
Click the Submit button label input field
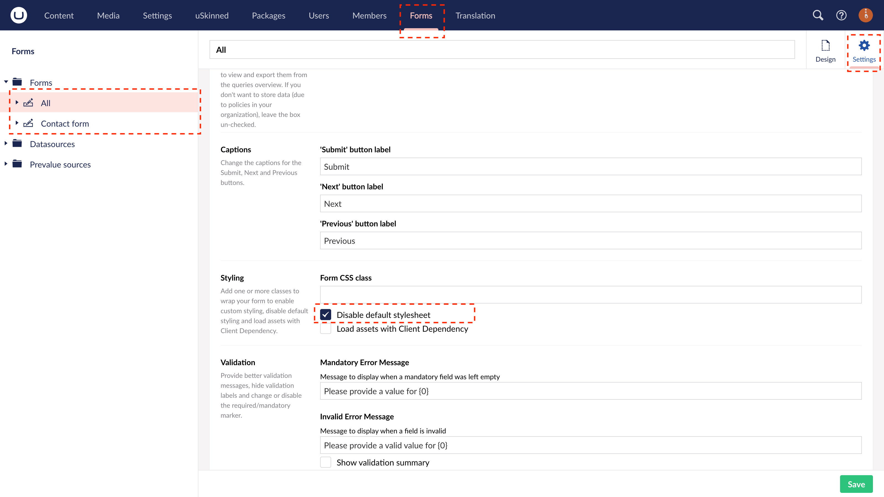(x=591, y=166)
